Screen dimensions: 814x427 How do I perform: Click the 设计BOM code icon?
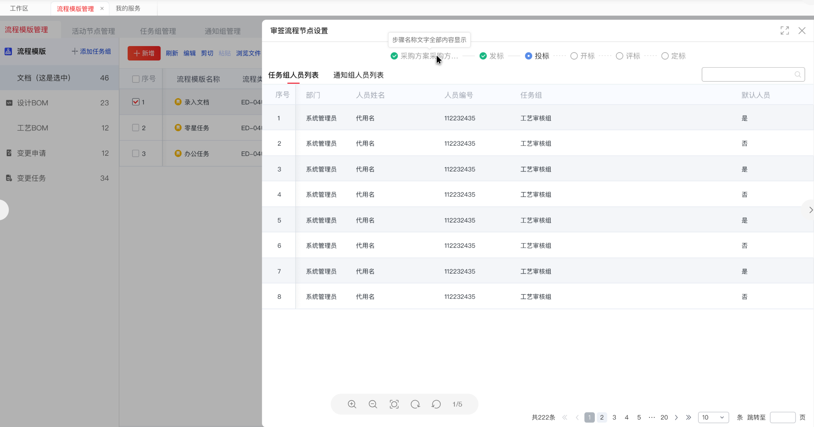(9, 103)
